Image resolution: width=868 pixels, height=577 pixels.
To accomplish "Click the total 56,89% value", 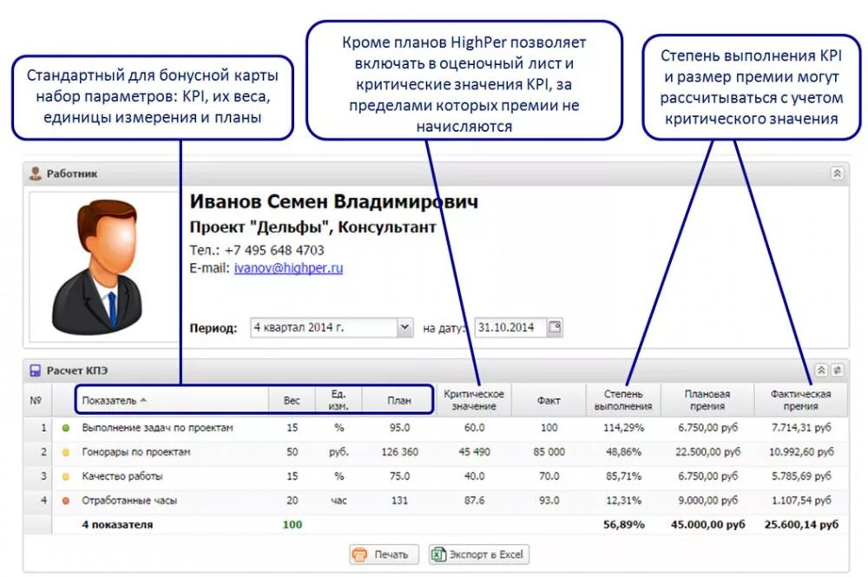I will [x=624, y=524].
